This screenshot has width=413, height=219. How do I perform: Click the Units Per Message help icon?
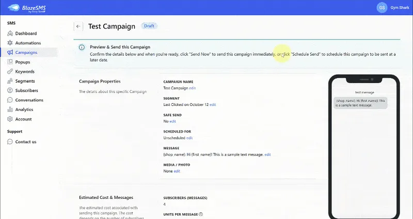pyautogui.click(x=201, y=214)
